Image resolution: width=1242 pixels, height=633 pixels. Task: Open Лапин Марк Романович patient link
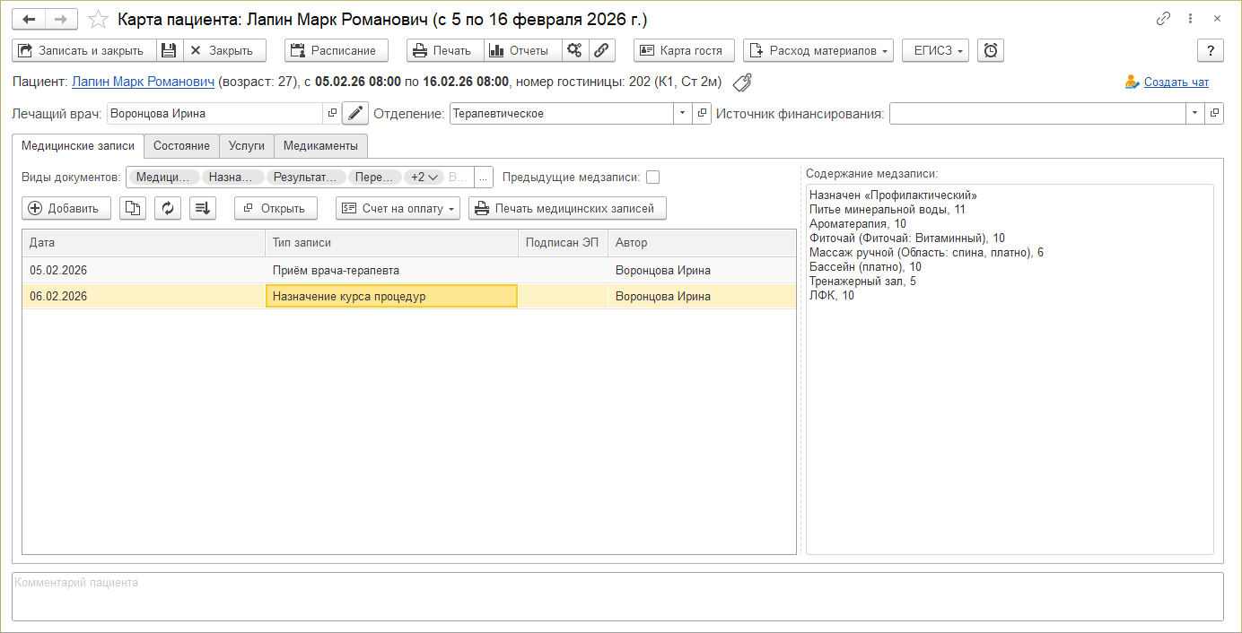click(143, 82)
